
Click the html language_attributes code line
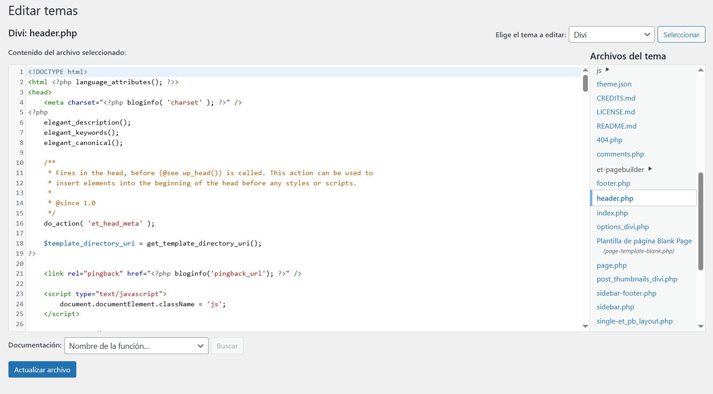103,82
